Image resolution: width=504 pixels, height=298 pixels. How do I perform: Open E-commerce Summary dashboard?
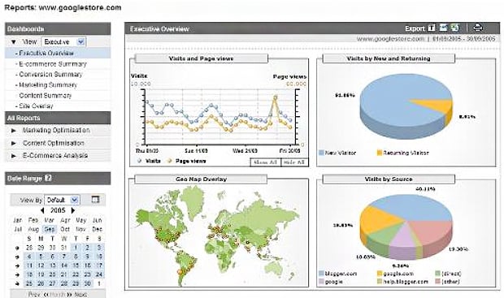(x=53, y=64)
